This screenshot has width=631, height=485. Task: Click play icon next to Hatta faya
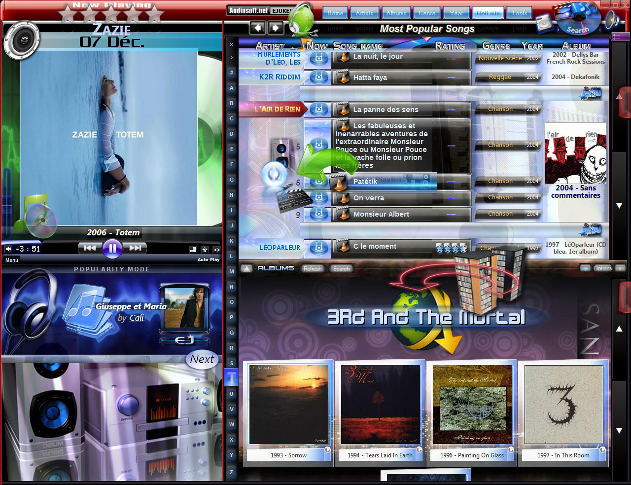click(318, 77)
